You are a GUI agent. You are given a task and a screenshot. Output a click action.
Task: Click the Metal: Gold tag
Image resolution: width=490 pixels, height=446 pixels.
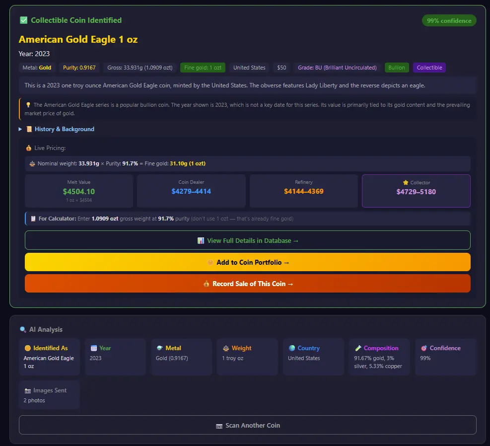tap(37, 68)
